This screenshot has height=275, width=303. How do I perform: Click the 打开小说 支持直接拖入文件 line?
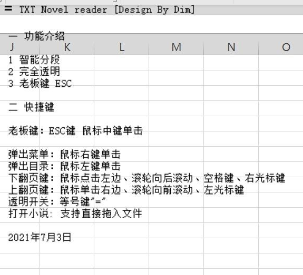75,213
